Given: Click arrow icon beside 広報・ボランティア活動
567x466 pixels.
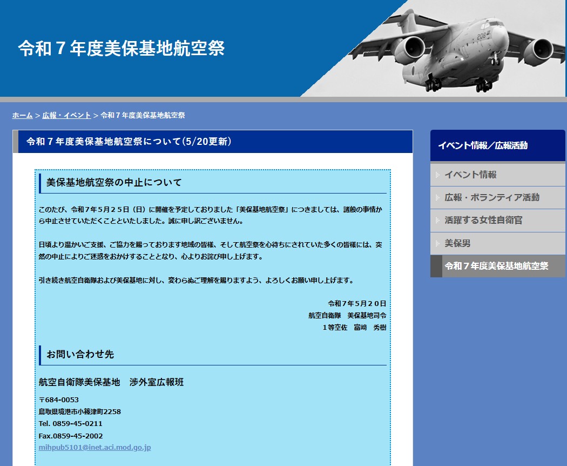Looking at the screenshot, I should pos(437,198).
